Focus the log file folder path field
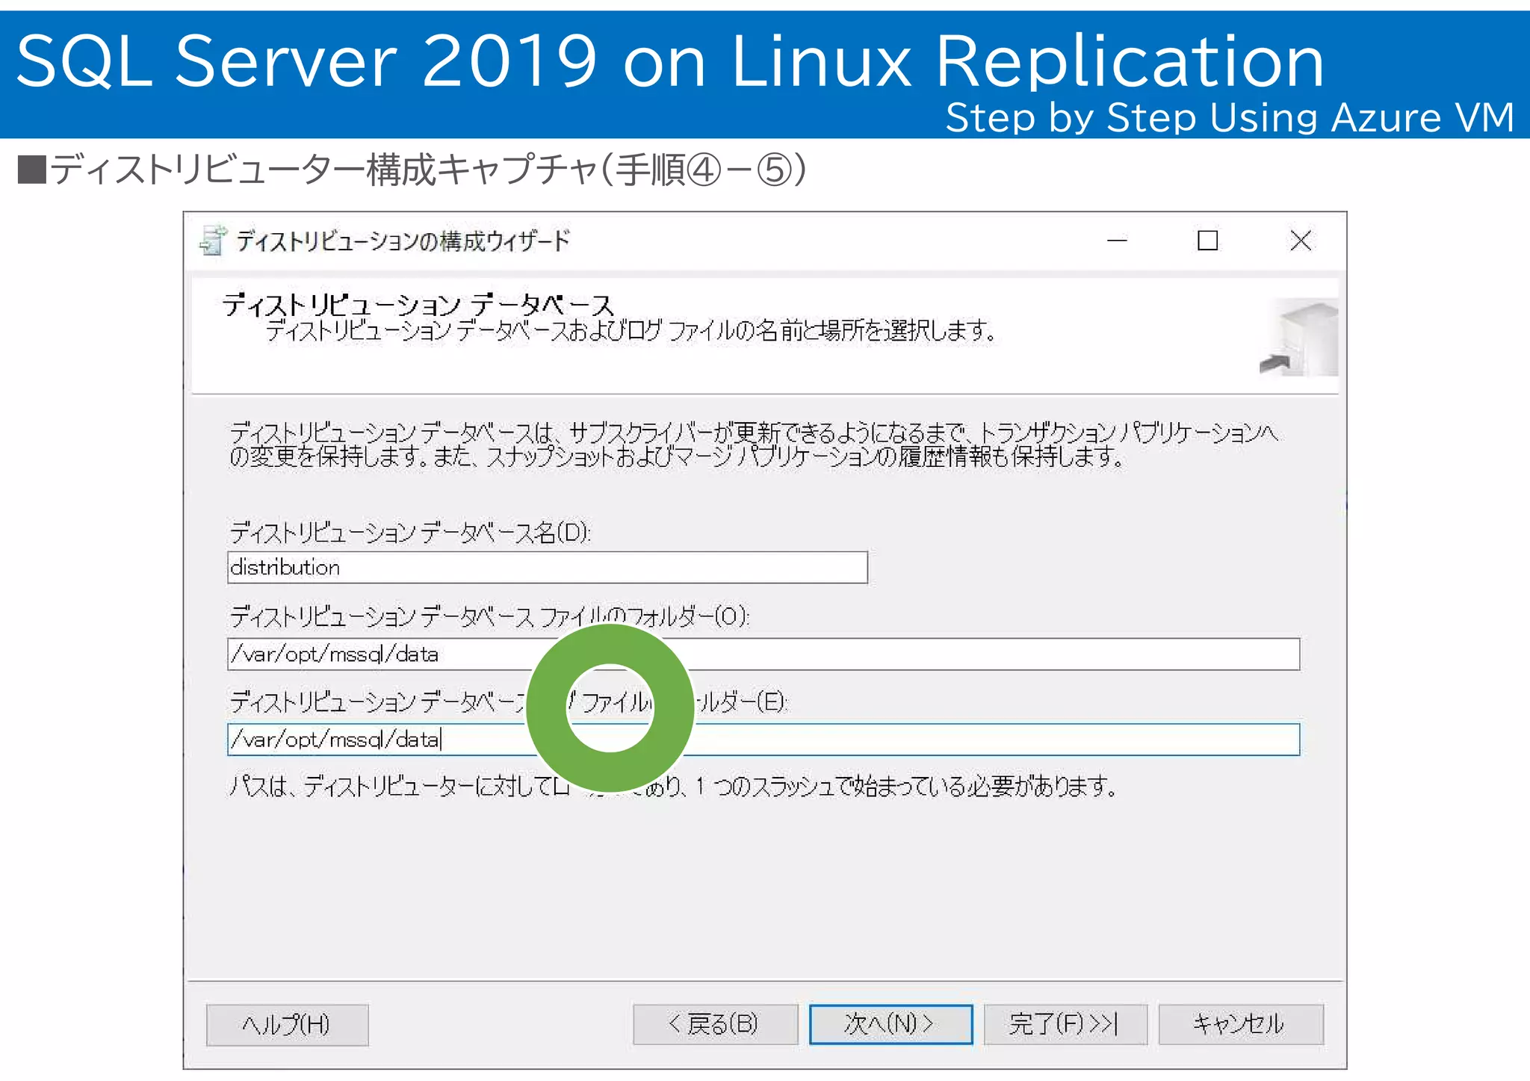Image resolution: width=1530 pixels, height=1081 pixels. [x=764, y=740]
